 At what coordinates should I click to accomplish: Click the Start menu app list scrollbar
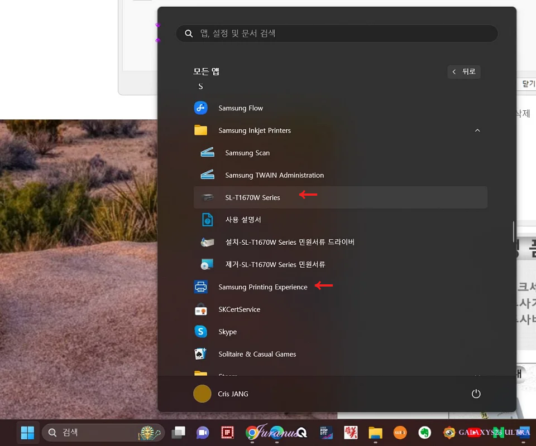point(514,232)
